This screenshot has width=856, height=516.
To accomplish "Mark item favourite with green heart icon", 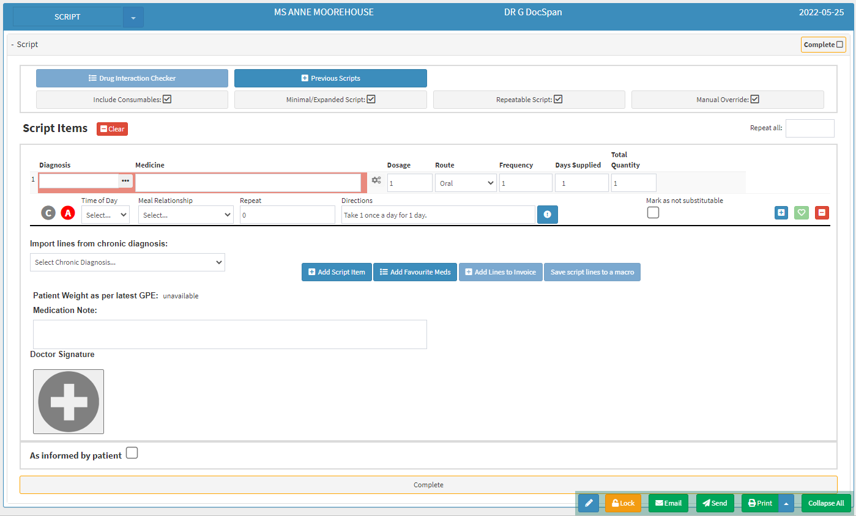I will click(x=801, y=213).
